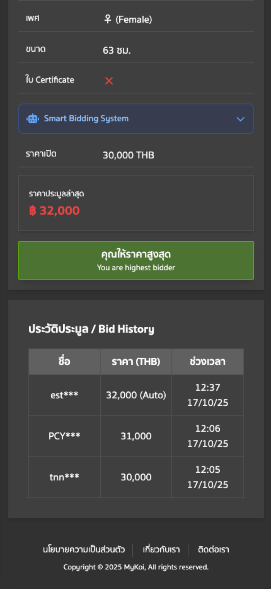Click the ราคา (THB) column header

136,361
